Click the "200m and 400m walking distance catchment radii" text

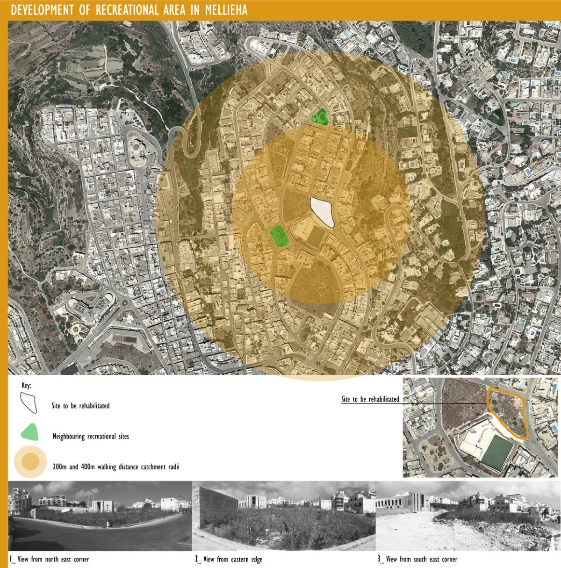point(116,467)
